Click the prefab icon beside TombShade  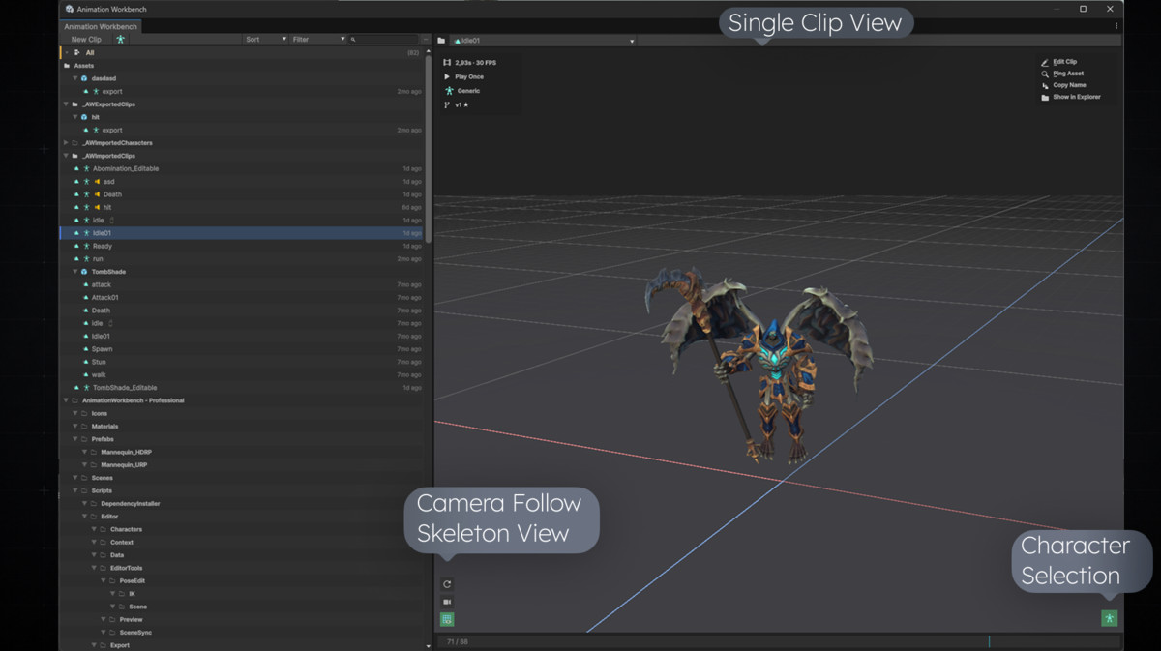84,272
